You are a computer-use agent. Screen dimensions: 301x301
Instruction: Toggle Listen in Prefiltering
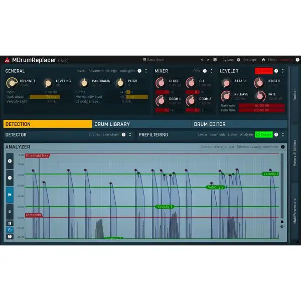pos(232,134)
